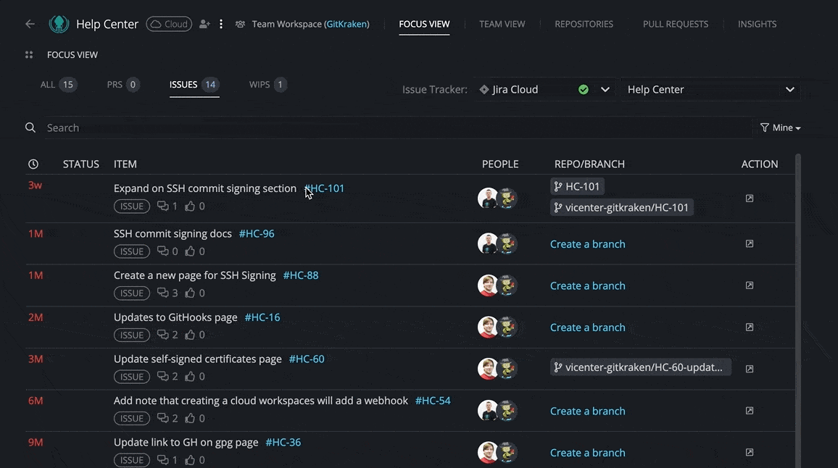
Task: Open the Mine filter dropdown
Action: coord(780,128)
